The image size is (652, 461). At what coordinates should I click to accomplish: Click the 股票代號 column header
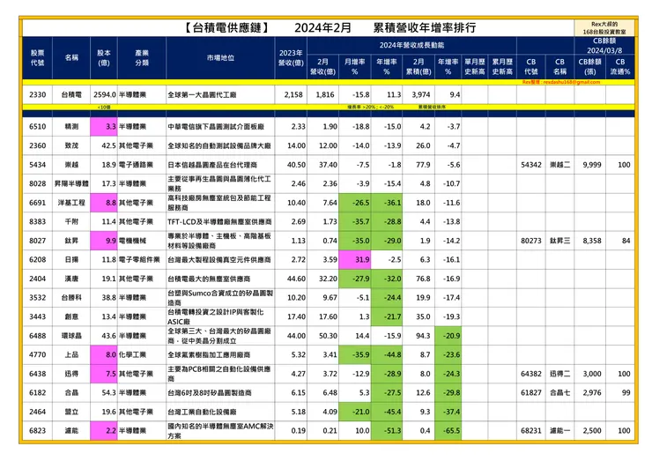[x=37, y=58]
